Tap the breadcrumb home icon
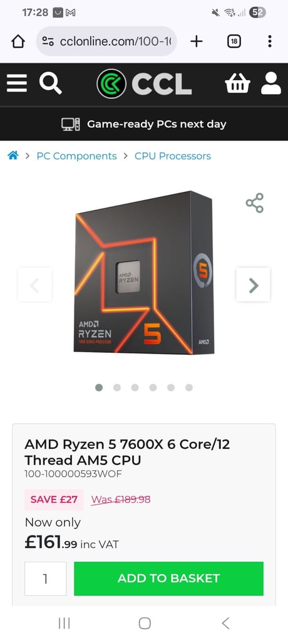The image size is (288, 642). click(13, 155)
